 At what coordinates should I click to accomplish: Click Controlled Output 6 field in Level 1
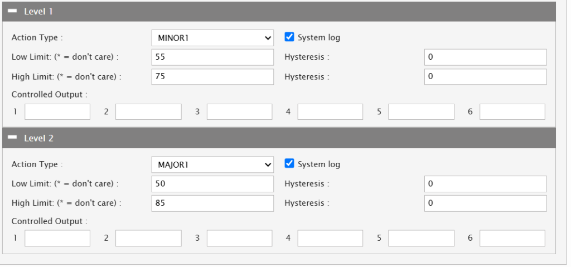512,111
